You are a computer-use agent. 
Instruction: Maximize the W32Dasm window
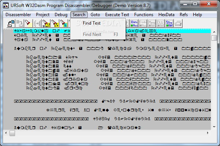pyautogui.click(x=195, y=4)
